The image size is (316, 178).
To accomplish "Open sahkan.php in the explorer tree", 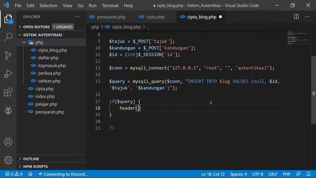I will click(49, 81).
